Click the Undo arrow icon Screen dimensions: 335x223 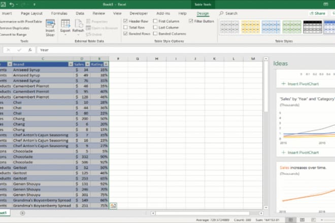[x=12, y=4]
